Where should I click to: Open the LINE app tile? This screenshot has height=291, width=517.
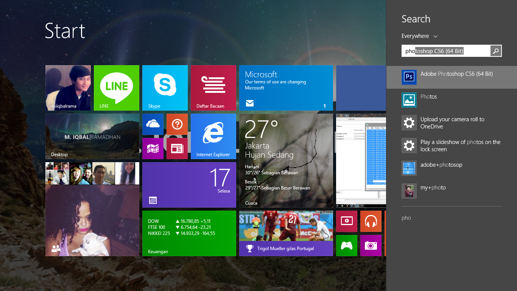click(117, 88)
